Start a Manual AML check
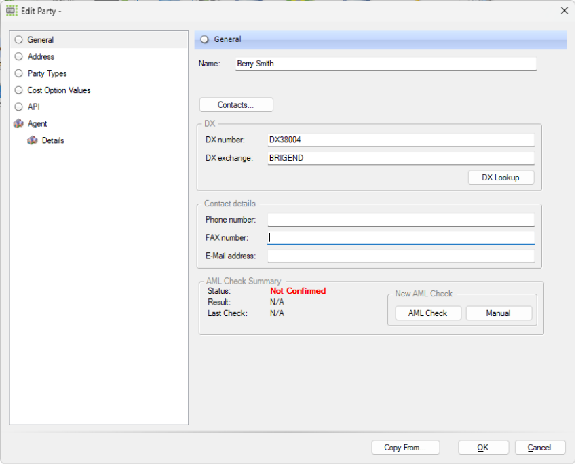The height and width of the screenshot is (464, 576). coord(499,313)
